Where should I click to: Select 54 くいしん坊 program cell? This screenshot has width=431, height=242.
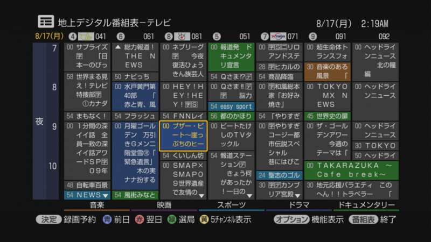click(183, 155)
